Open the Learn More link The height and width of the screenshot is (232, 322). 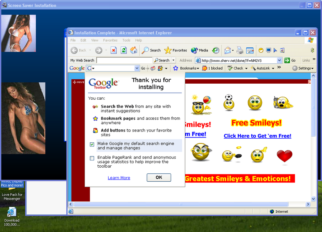click(x=119, y=178)
